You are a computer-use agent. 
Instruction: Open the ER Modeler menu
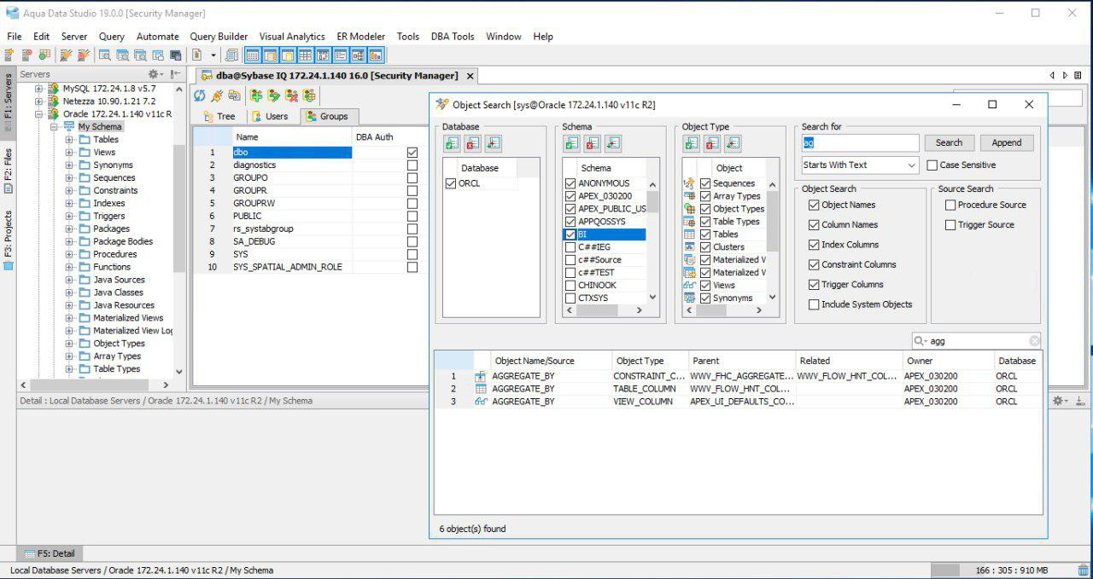point(360,37)
